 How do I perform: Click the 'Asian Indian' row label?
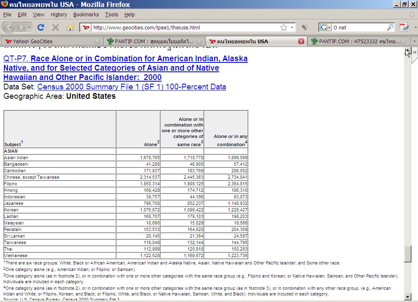(16, 158)
